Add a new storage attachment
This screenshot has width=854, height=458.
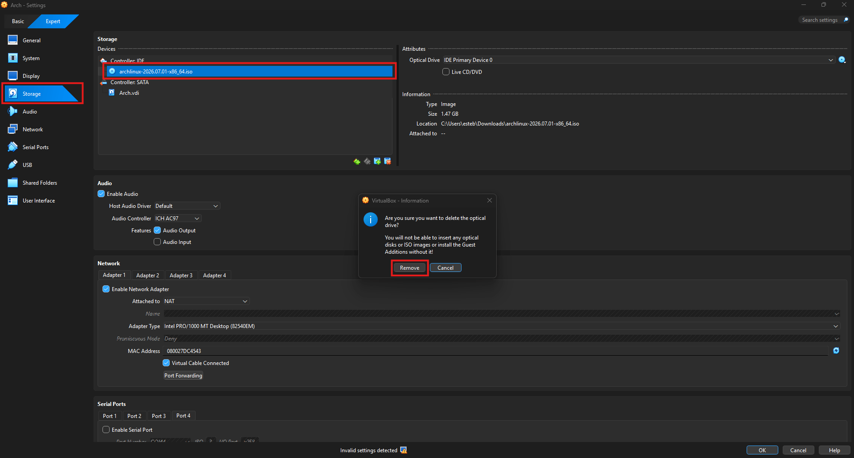click(377, 161)
